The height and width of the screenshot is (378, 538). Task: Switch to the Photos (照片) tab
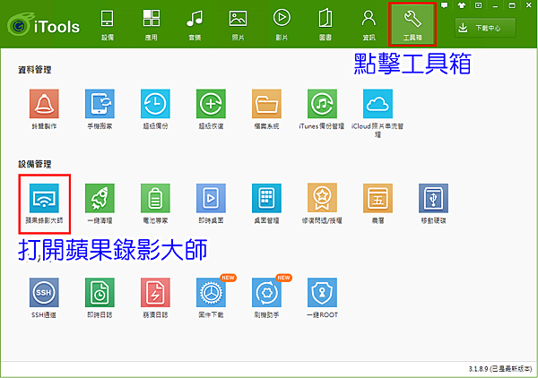(x=238, y=25)
